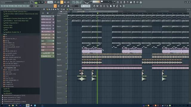Click the undo history icon
This screenshot has width=191, height=107.
coord(118,2)
